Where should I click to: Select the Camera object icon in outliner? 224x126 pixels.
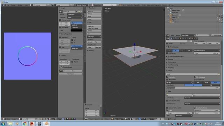(x=170, y=15)
